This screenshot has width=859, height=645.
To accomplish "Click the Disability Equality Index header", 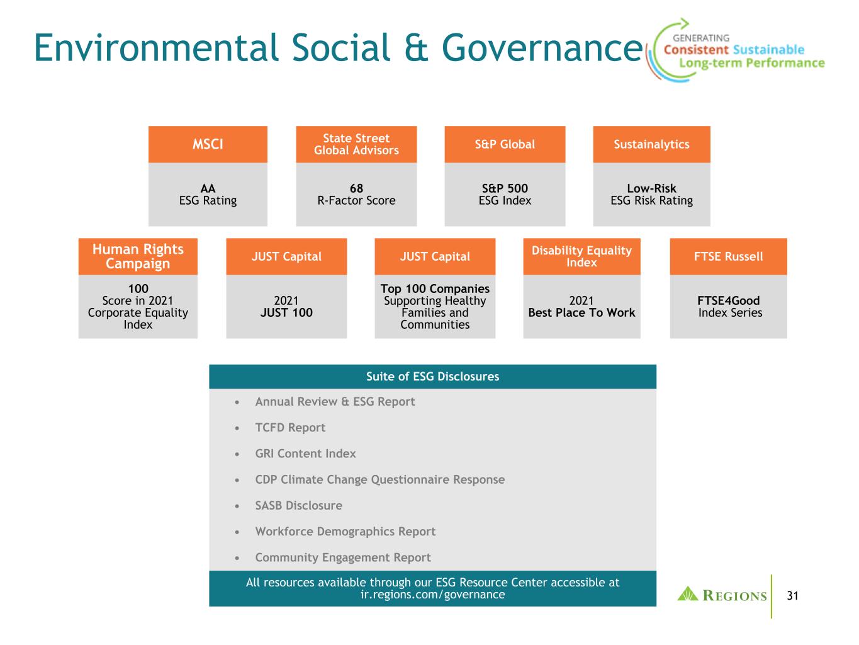I will tap(581, 256).
